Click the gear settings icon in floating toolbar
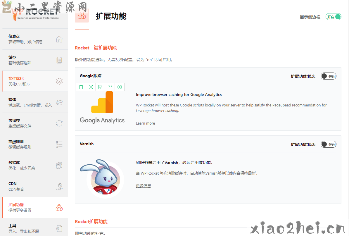This screenshot has width=349, height=236. (120, 87)
